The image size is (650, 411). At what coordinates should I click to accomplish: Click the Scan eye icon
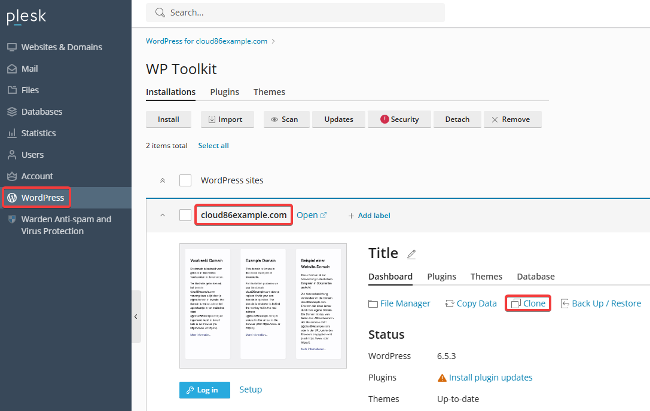[x=274, y=119]
